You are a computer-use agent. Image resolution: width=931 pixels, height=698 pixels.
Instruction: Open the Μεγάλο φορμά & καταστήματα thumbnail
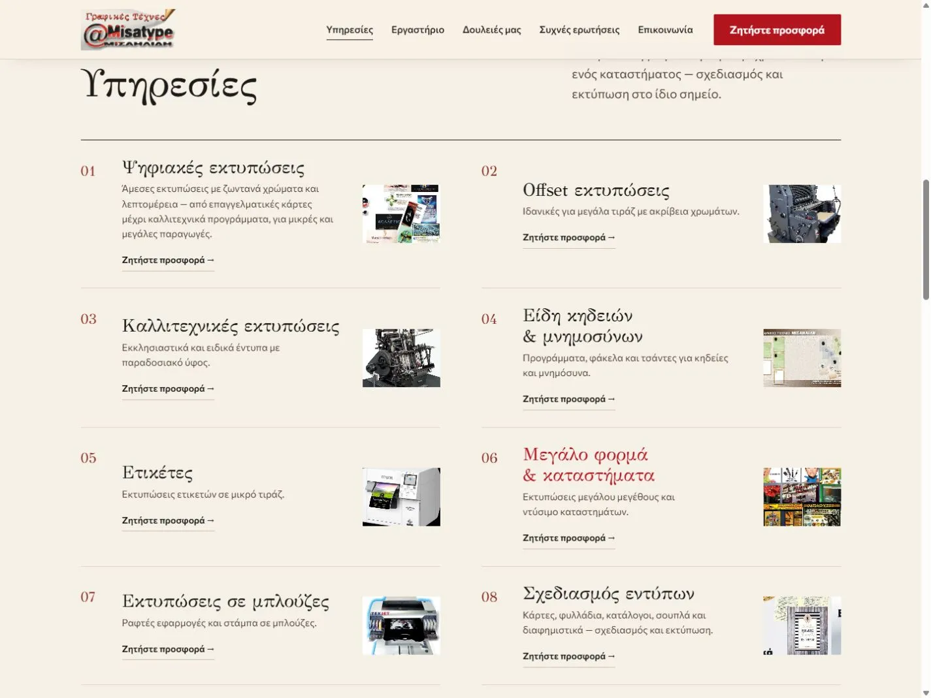(802, 497)
